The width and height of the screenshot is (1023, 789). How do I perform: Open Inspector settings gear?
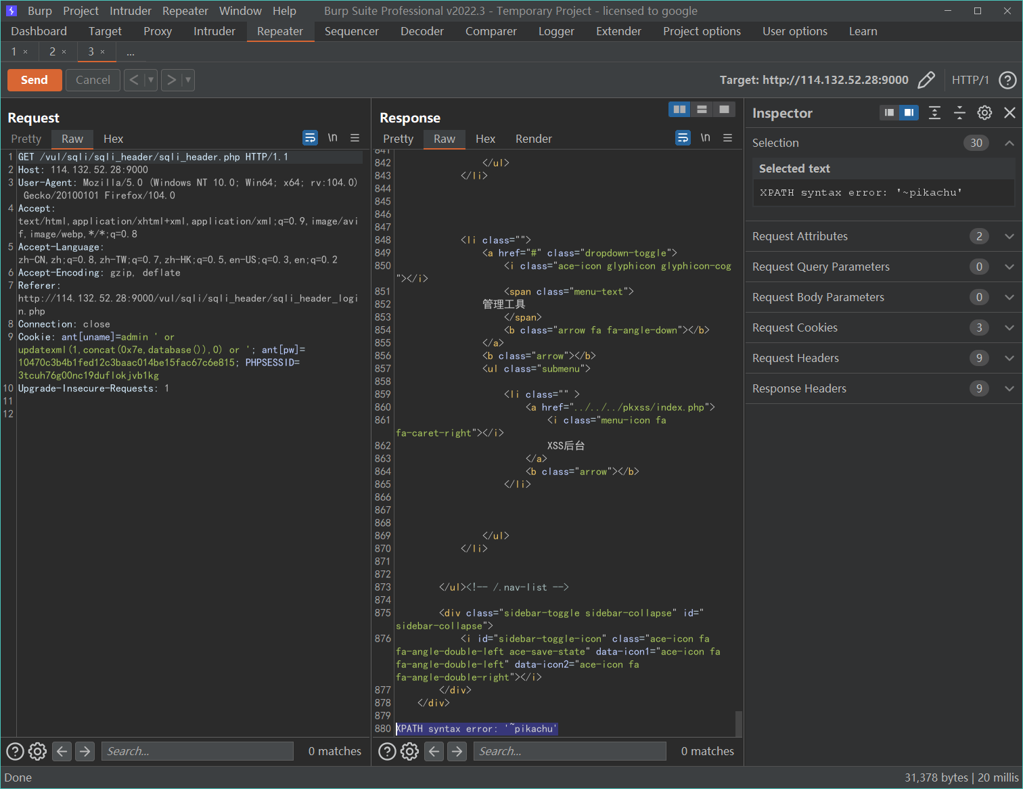(984, 113)
